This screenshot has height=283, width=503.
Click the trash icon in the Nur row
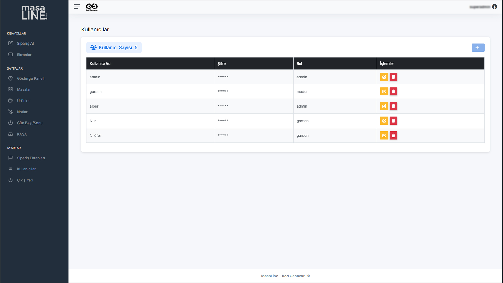(x=393, y=121)
